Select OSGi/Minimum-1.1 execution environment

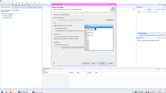99,33
